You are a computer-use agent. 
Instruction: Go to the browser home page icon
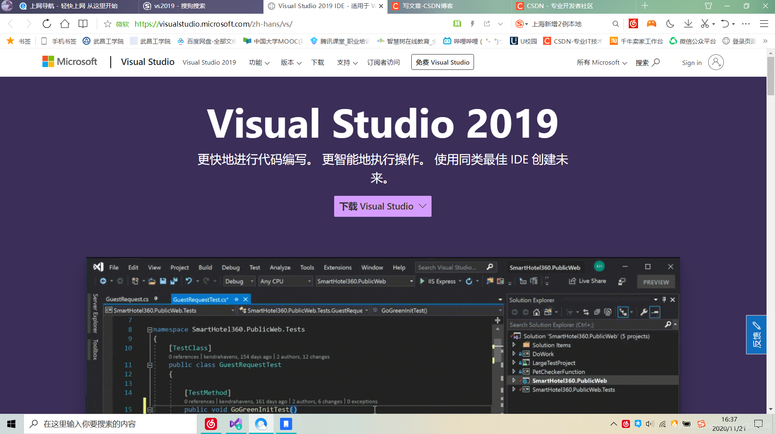pos(65,24)
